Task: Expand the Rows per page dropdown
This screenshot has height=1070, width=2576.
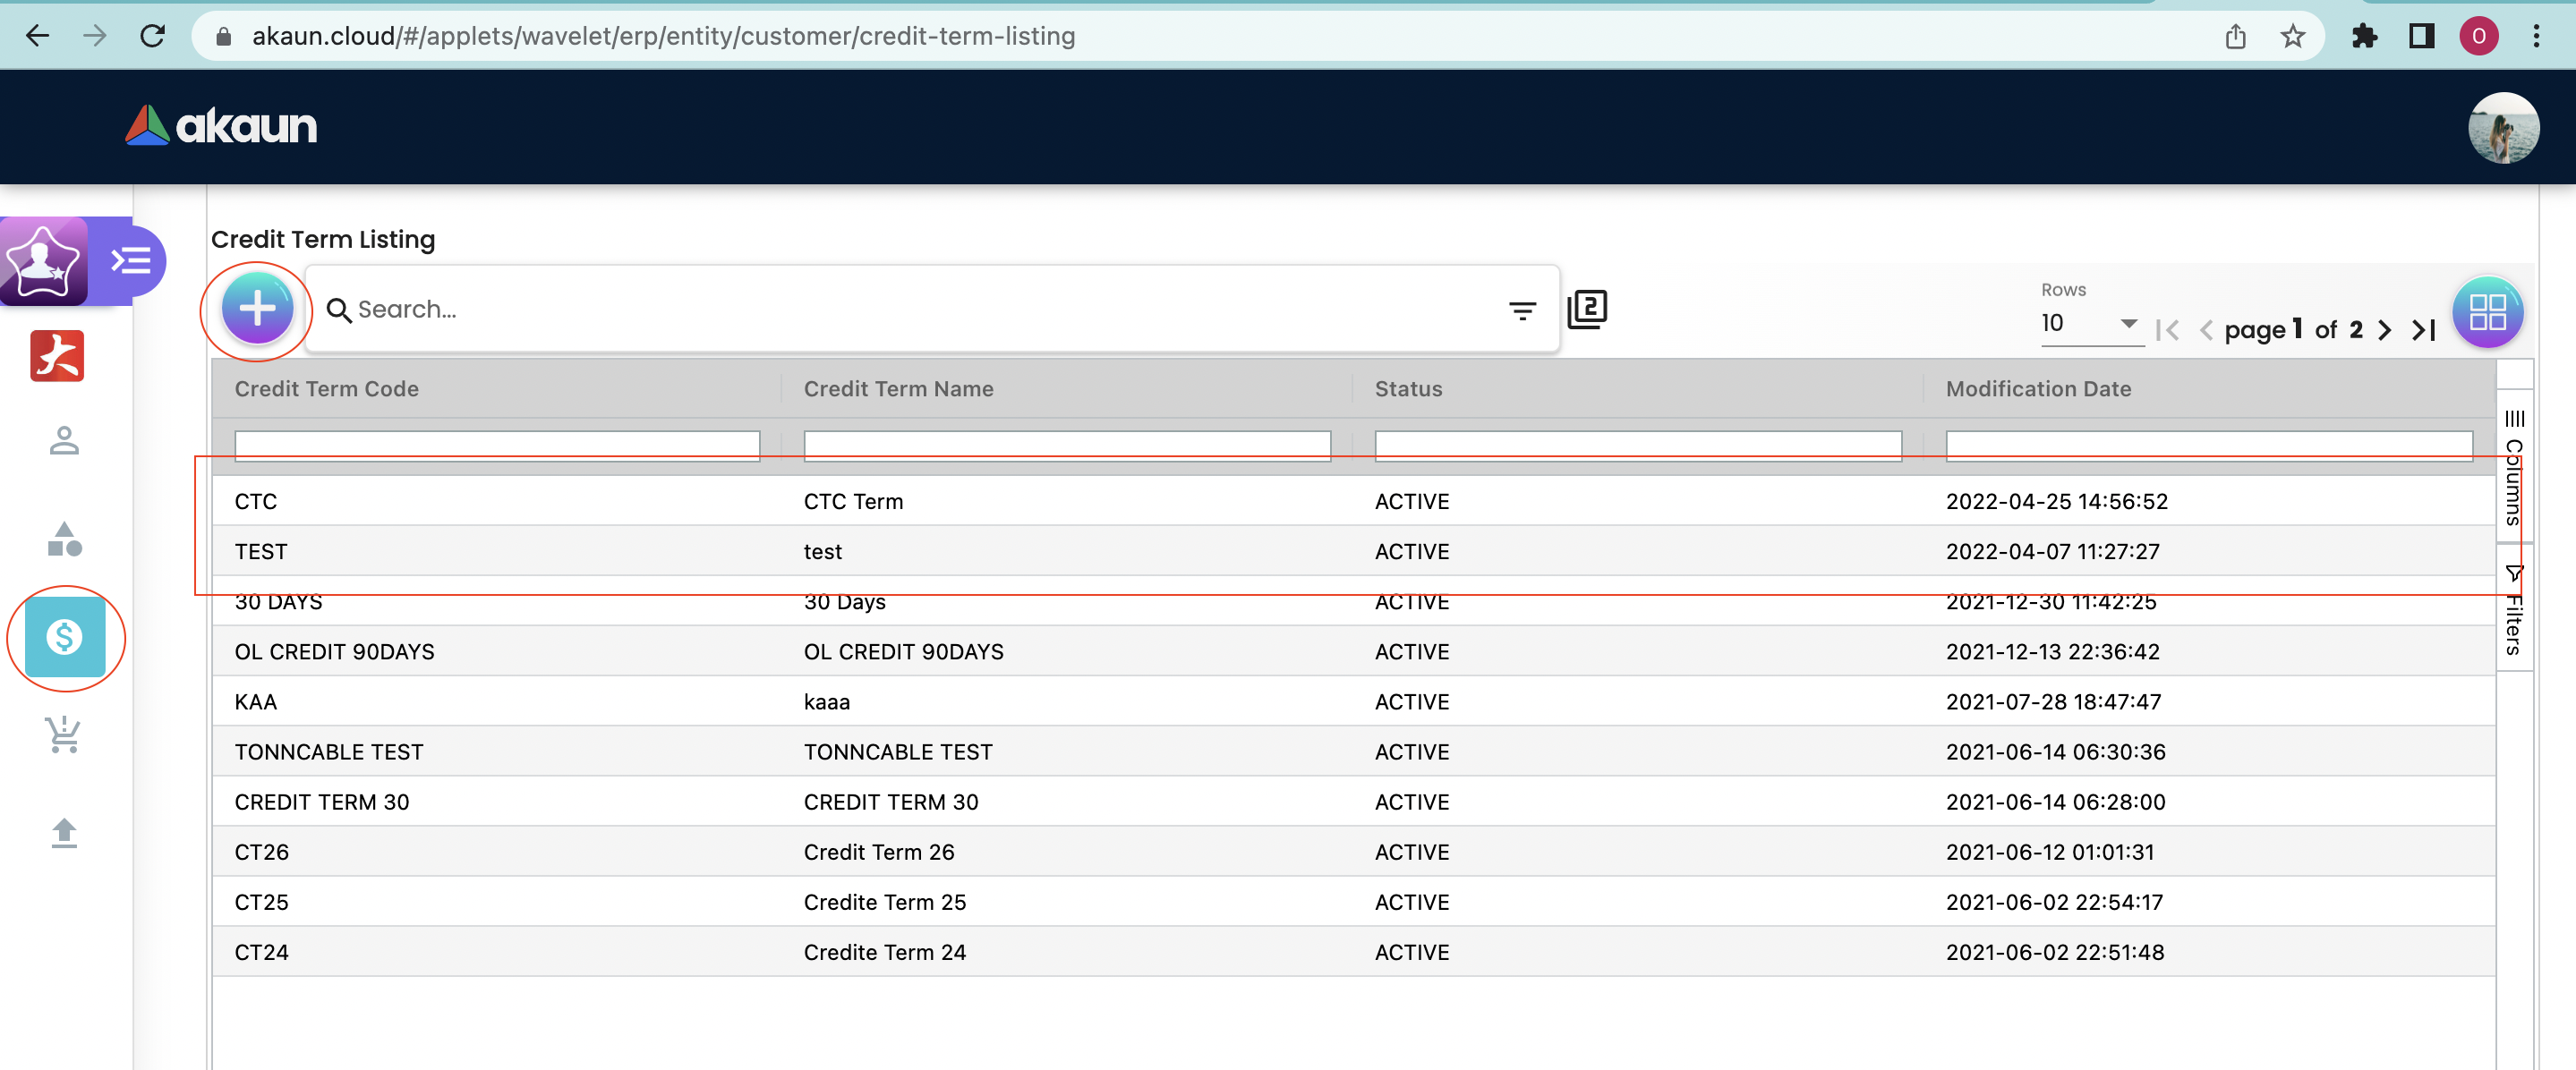Action: pyautogui.click(x=2090, y=323)
